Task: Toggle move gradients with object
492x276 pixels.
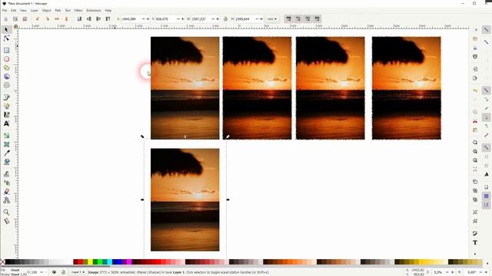Action: (x=307, y=19)
